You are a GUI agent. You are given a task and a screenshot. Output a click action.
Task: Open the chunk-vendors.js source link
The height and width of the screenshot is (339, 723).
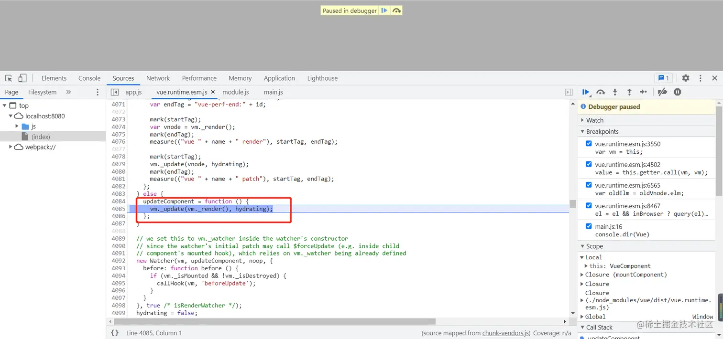(x=506, y=333)
